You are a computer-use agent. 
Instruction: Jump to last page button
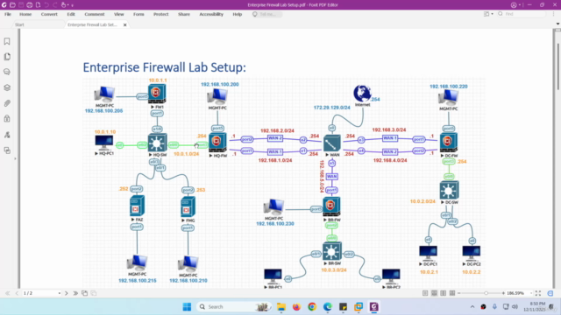pyautogui.click(x=75, y=293)
